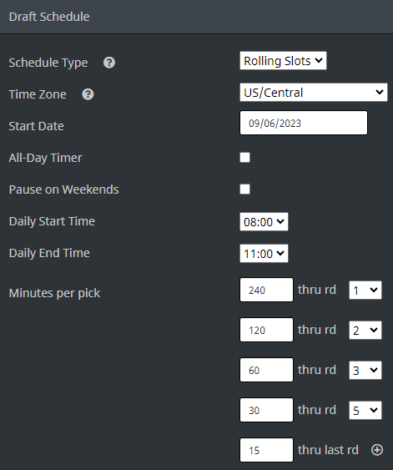Image resolution: width=393 pixels, height=470 pixels.
Task: Open the Schedule Type Rolling Slots dropdown
Action: pos(283,61)
